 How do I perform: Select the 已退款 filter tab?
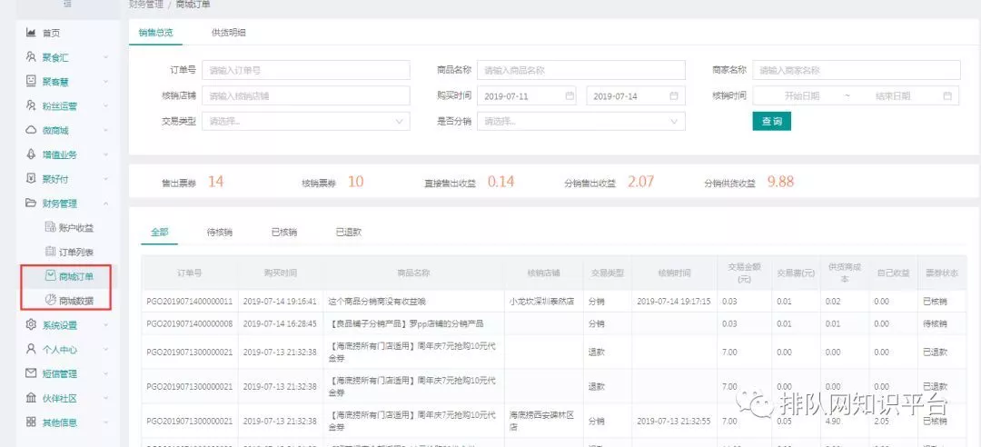(349, 233)
